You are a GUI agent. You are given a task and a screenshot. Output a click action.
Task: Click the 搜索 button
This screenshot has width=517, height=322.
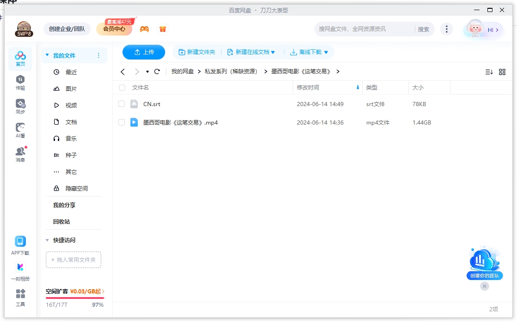pyautogui.click(x=424, y=29)
